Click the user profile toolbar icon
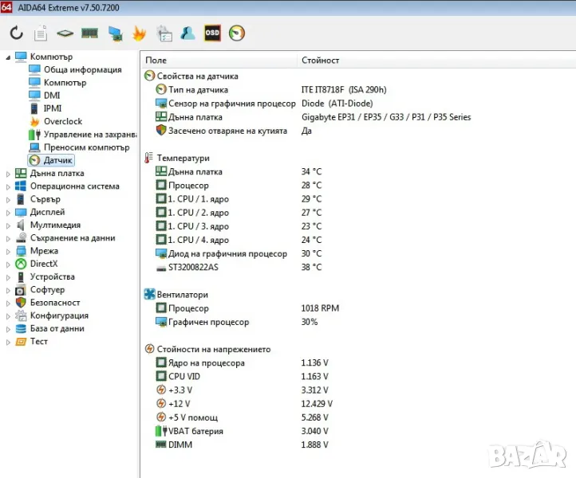This screenshot has width=576, height=478. 187,33
